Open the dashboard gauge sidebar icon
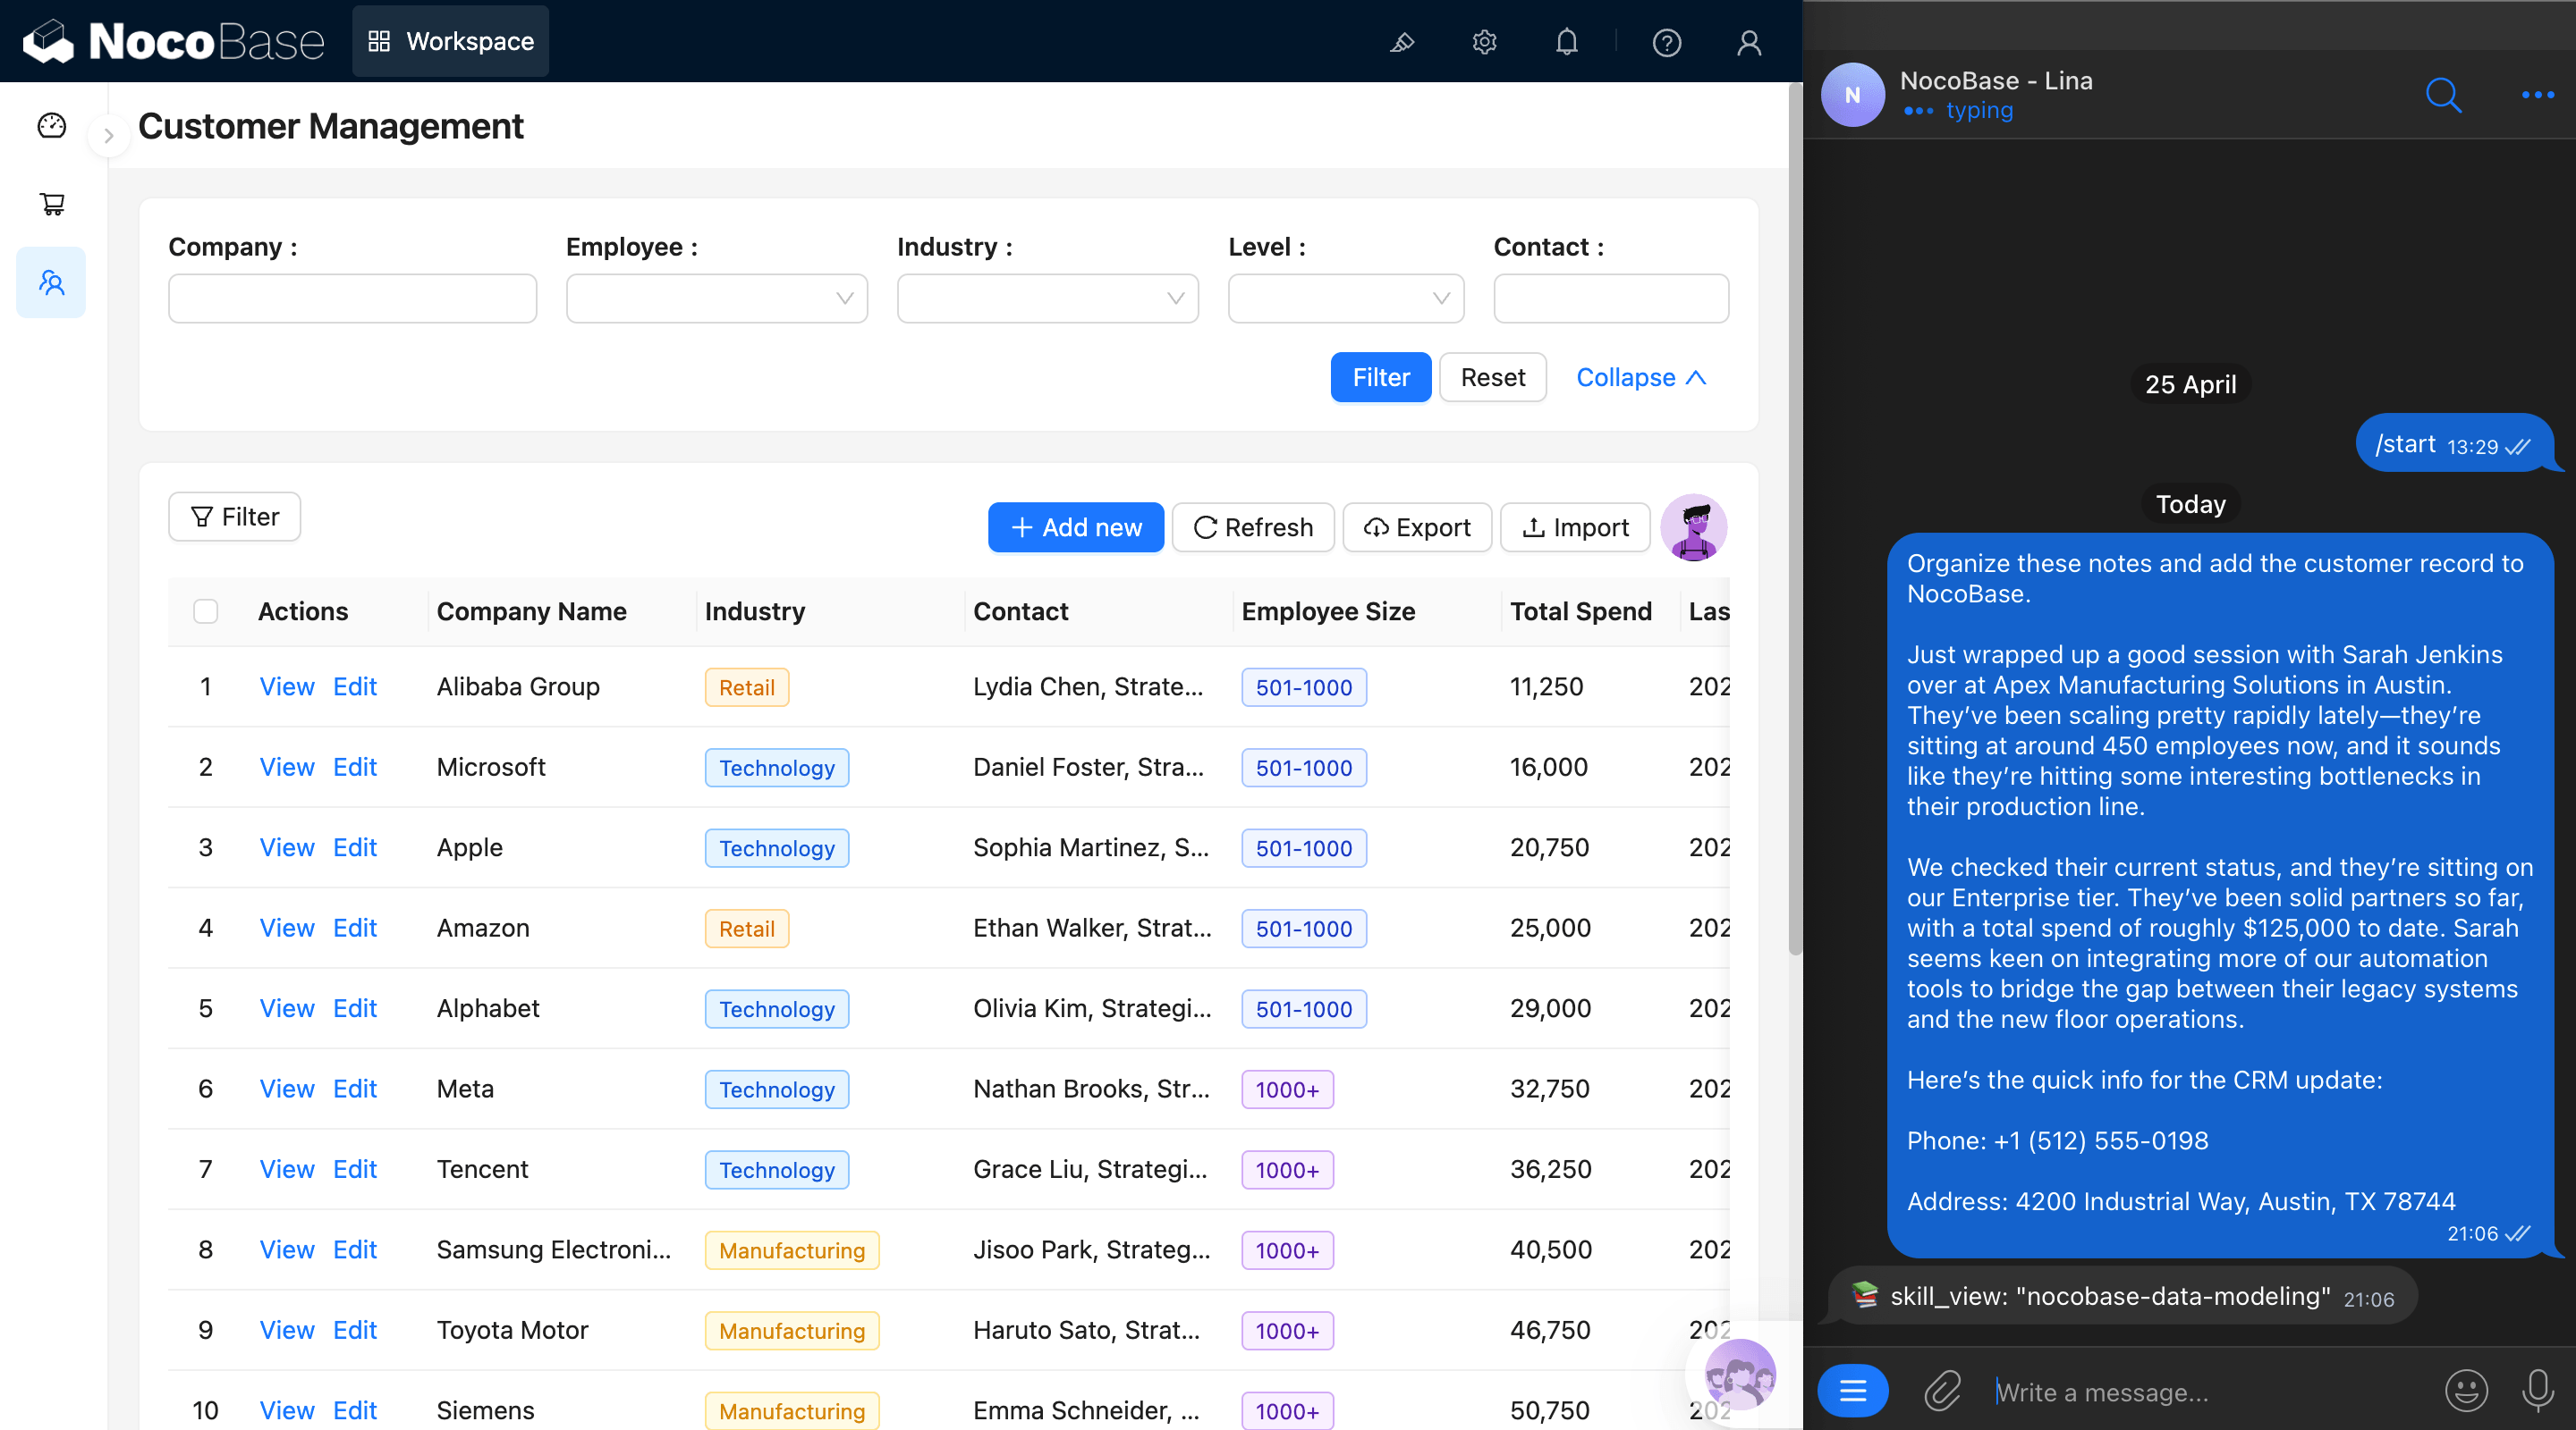 click(x=52, y=125)
